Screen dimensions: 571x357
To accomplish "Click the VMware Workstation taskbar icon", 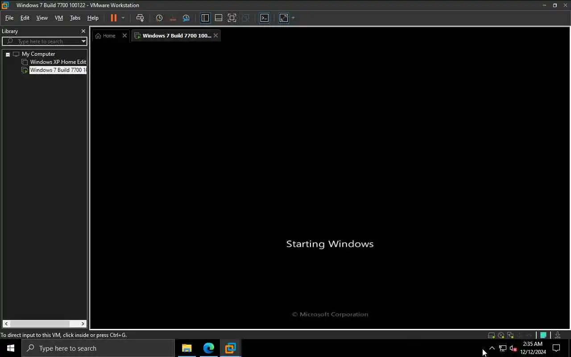I will pos(231,348).
